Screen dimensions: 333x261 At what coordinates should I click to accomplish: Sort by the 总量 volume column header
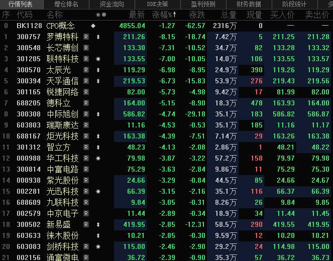click(x=229, y=15)
